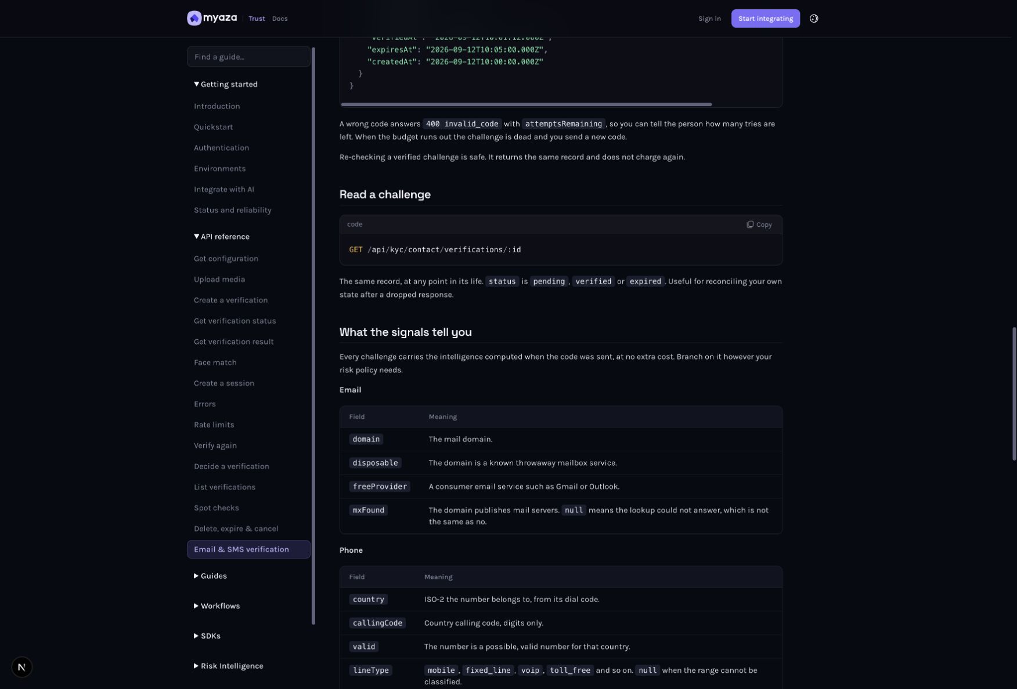1017x689 pixels.
Task: Select Email & SMS verification item
Action: 248,550
